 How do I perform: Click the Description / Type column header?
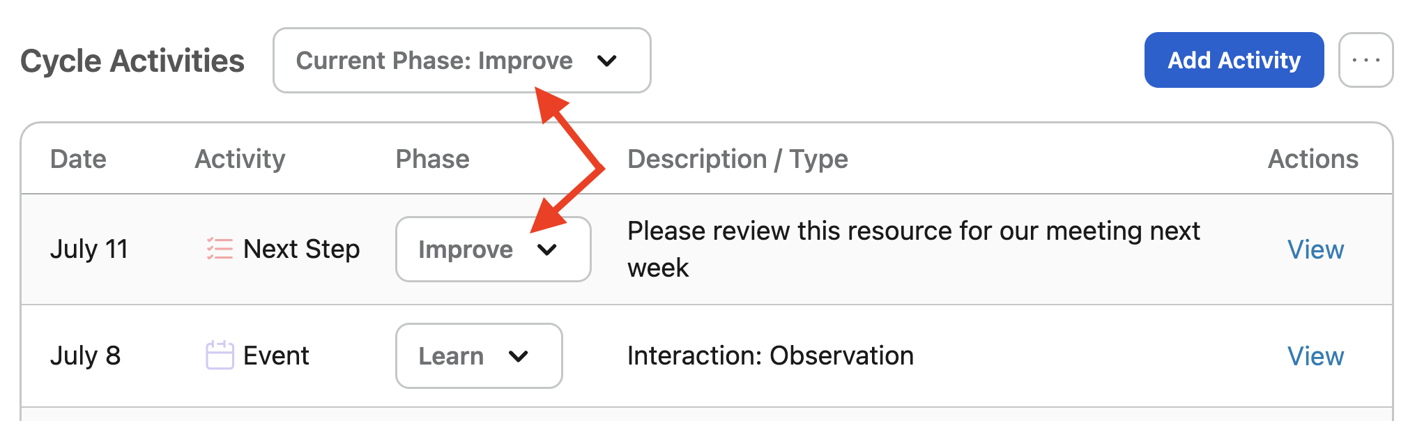[737, 159]
